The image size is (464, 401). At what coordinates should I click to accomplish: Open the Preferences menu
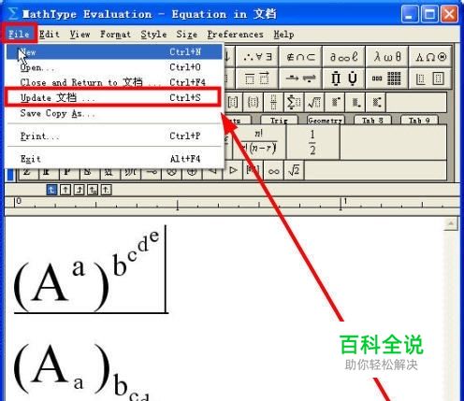[x=236, y=34]
